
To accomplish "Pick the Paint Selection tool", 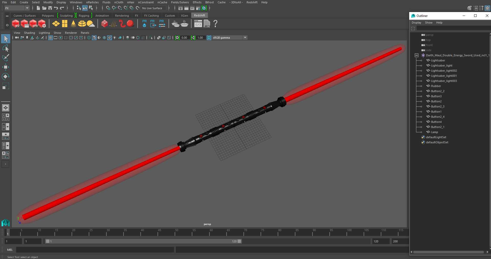I will (6, 58).
